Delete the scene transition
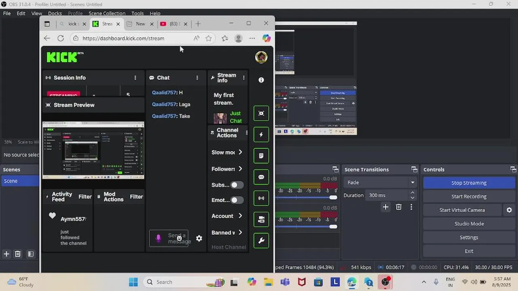Viewport: 518px width, 291px height. coord(399,207)
